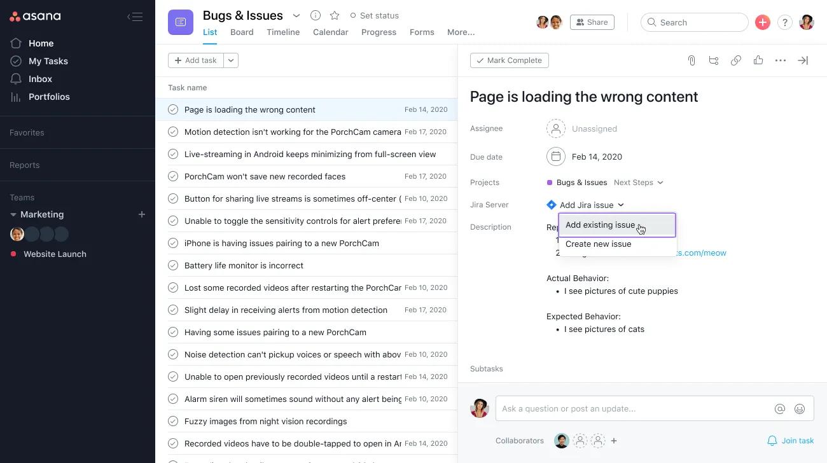Copy task link via chain icon

point(736,60)
